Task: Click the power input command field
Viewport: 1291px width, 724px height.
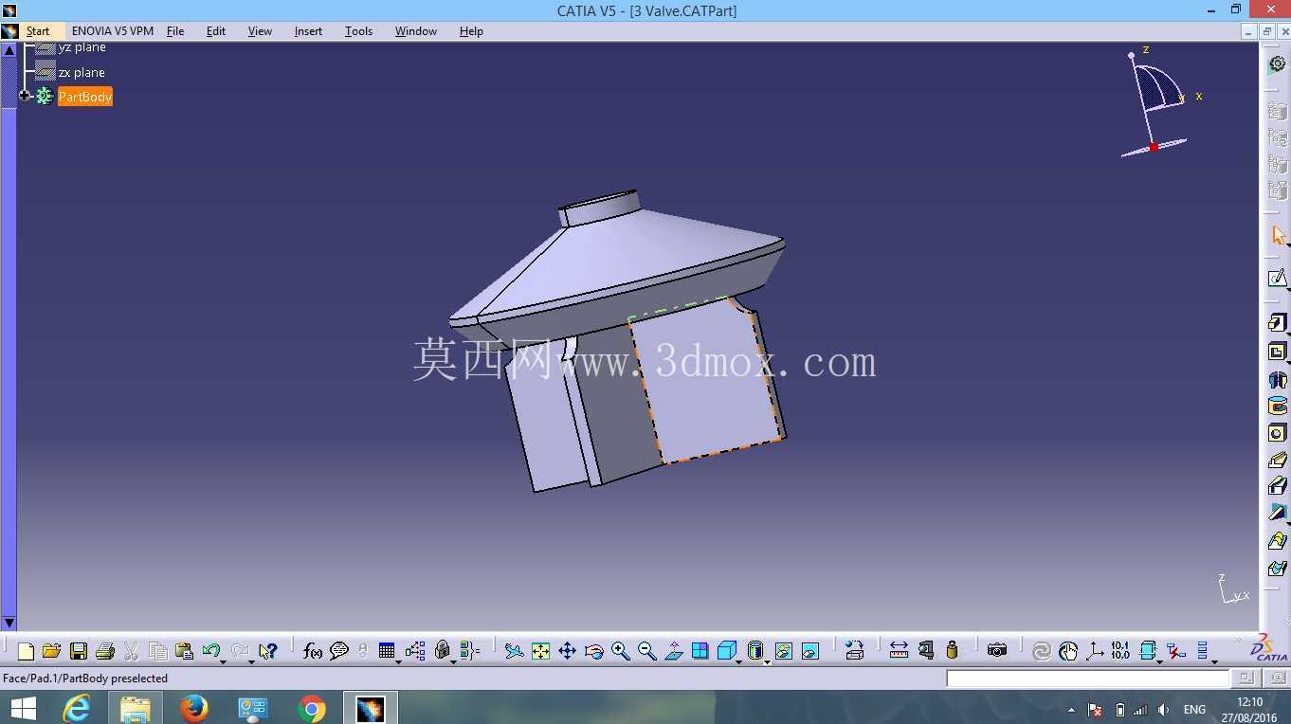Action: tap(1087, 679)
